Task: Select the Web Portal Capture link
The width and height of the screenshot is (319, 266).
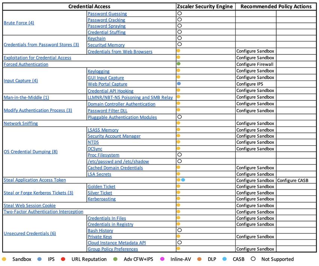Action: 107,84
